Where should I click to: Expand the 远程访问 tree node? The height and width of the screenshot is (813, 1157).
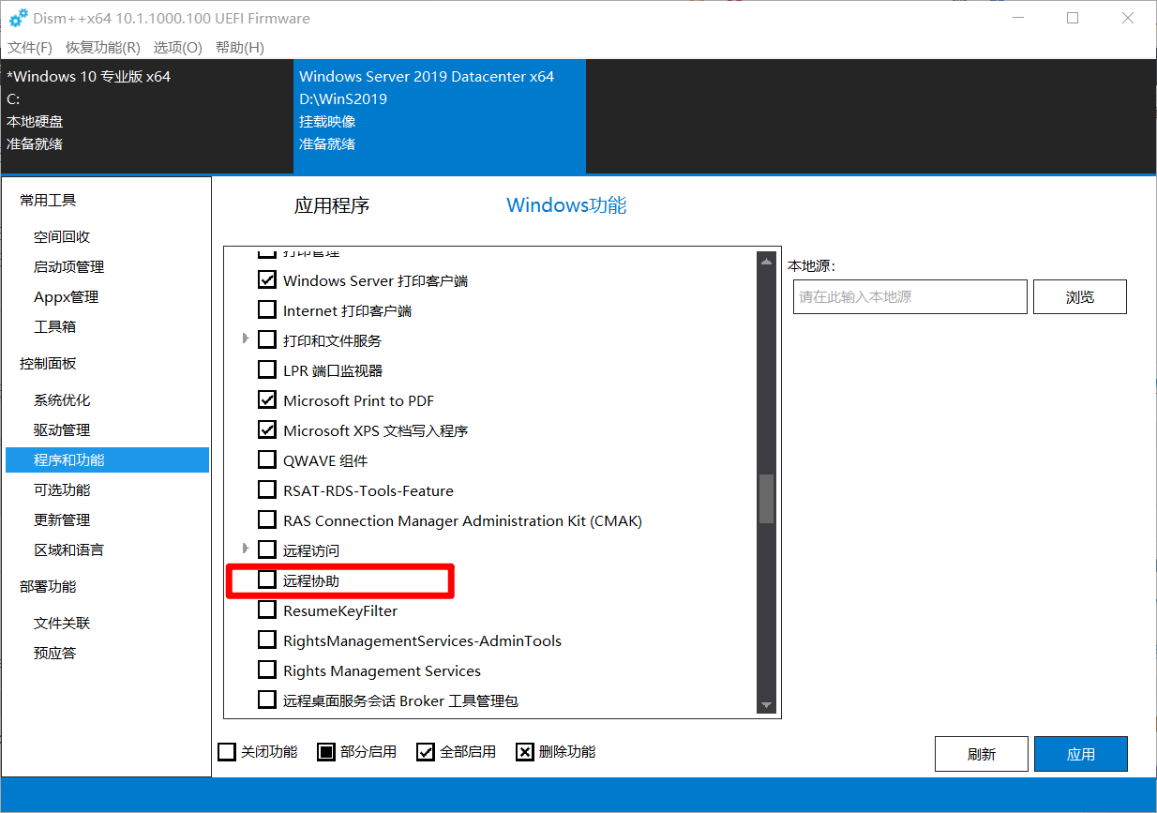coord(247,549)
